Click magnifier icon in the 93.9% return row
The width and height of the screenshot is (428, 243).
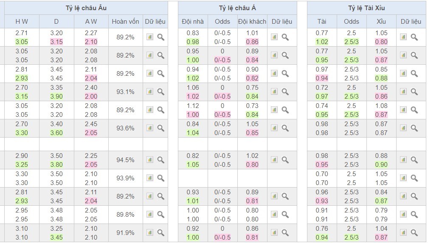click(161, 178)
